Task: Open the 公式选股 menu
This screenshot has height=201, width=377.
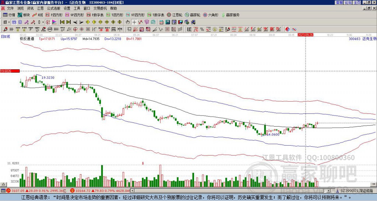Action: click(x=54, y=8)
